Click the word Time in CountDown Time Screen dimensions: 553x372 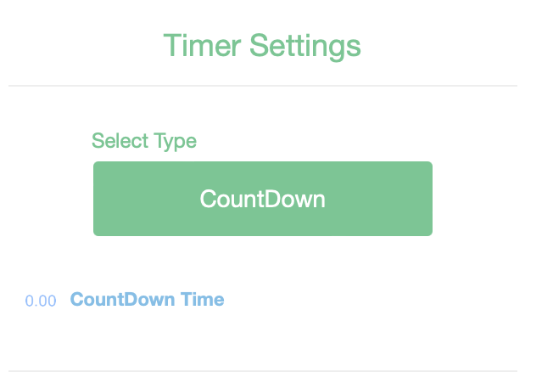click(203, 299)
